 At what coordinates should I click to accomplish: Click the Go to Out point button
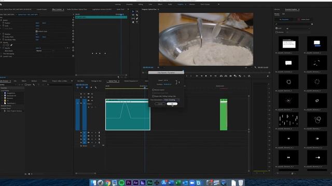click(x=215, y=76)
